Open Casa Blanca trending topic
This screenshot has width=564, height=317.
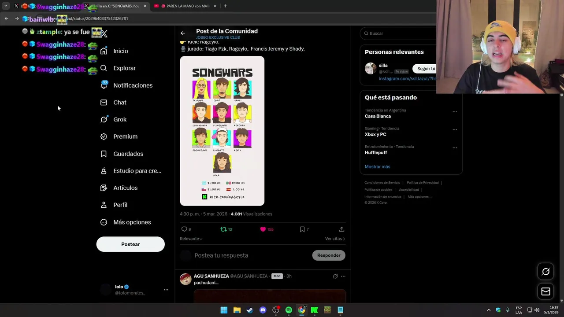[x=378, y=116]
